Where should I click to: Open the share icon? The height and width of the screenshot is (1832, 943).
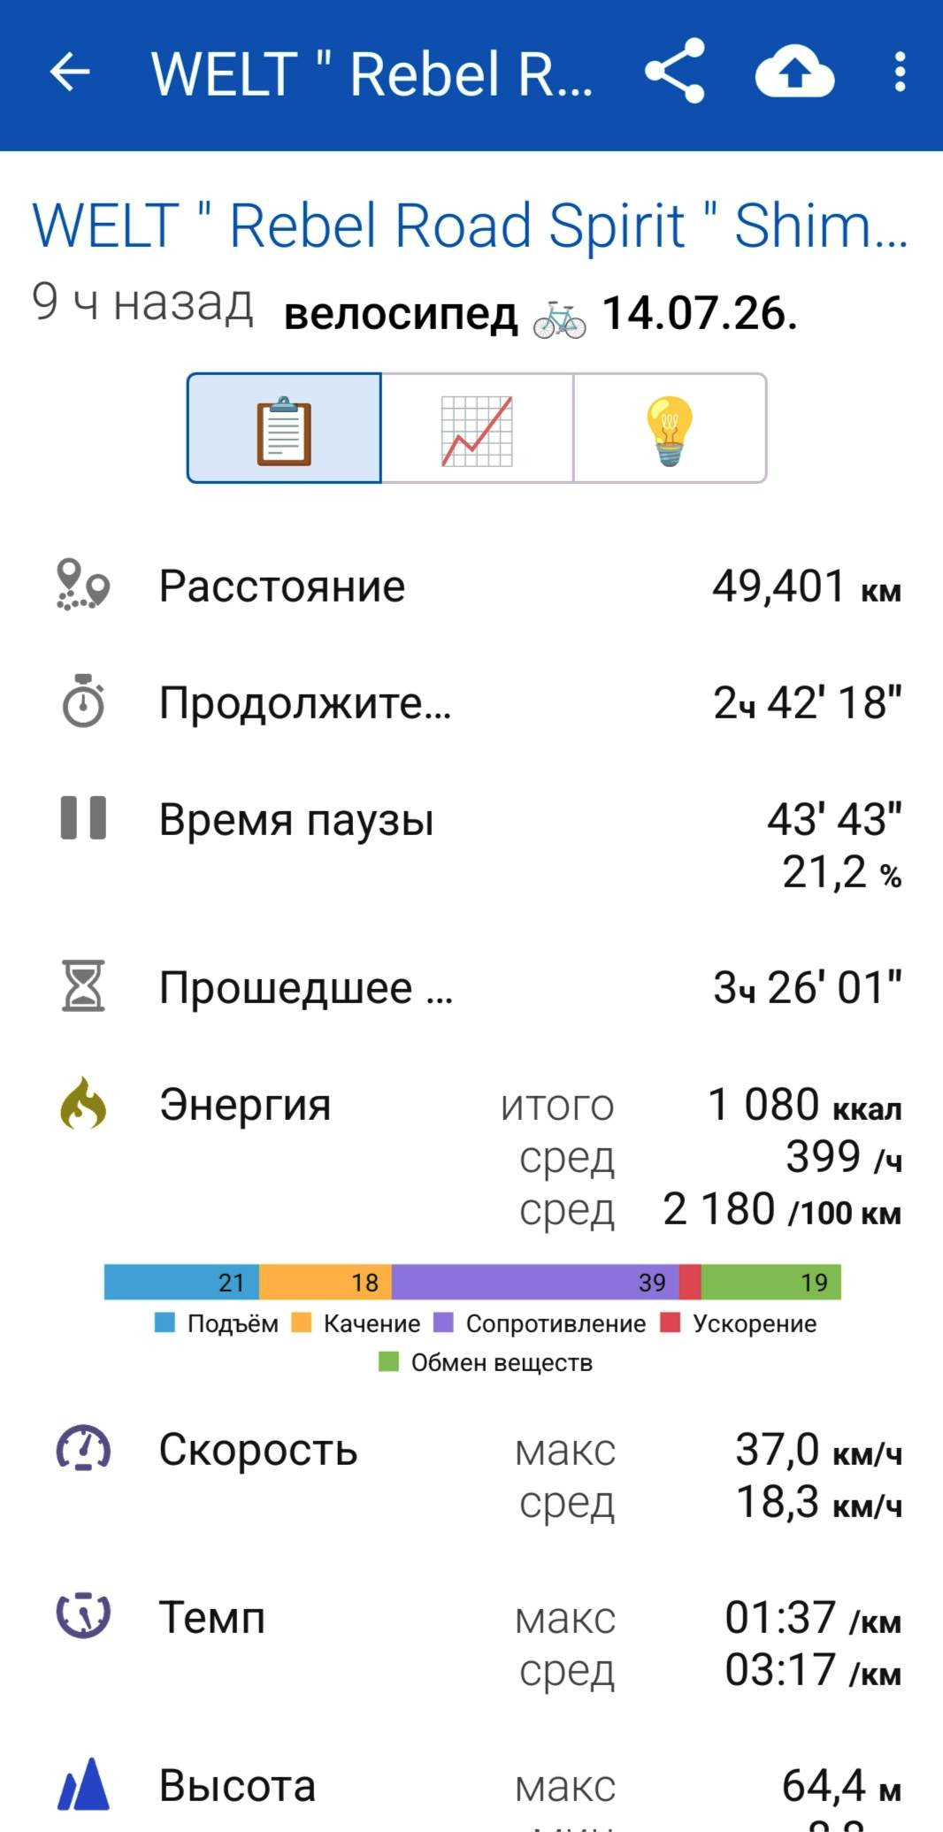(x=675, y=71)
